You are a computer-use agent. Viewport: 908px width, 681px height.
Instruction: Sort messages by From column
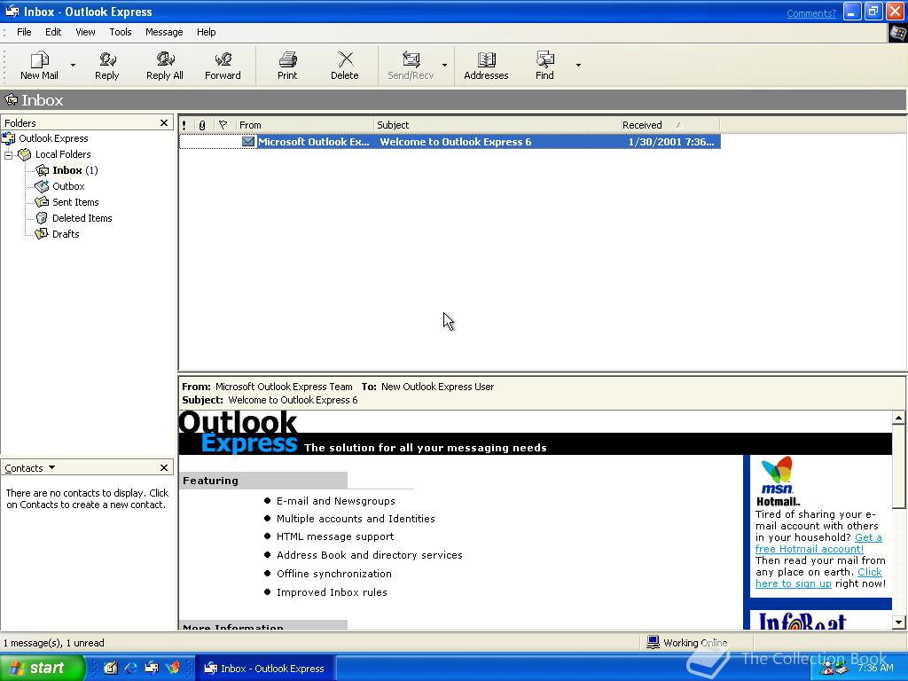click(x=305, y=125)
